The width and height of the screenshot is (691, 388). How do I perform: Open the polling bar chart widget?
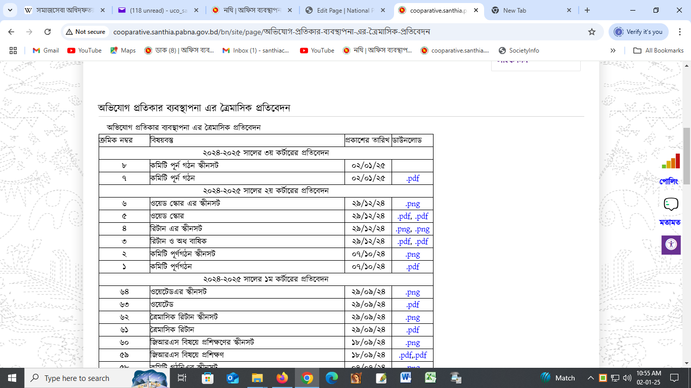(671, 161)
